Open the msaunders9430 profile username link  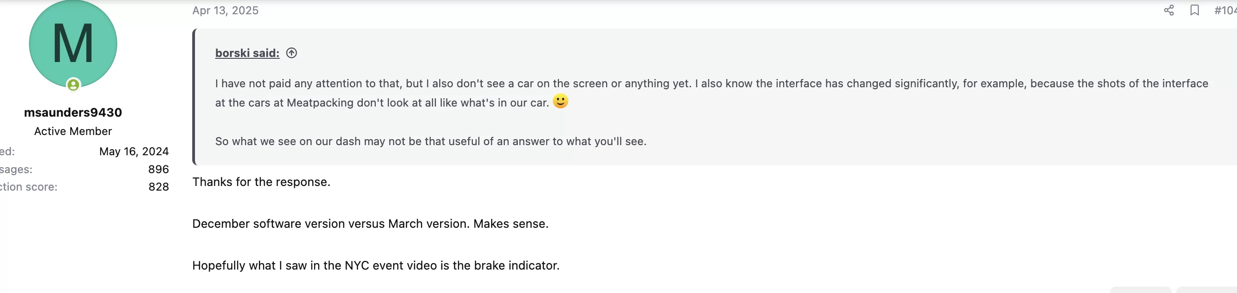(x=73, y=112)
